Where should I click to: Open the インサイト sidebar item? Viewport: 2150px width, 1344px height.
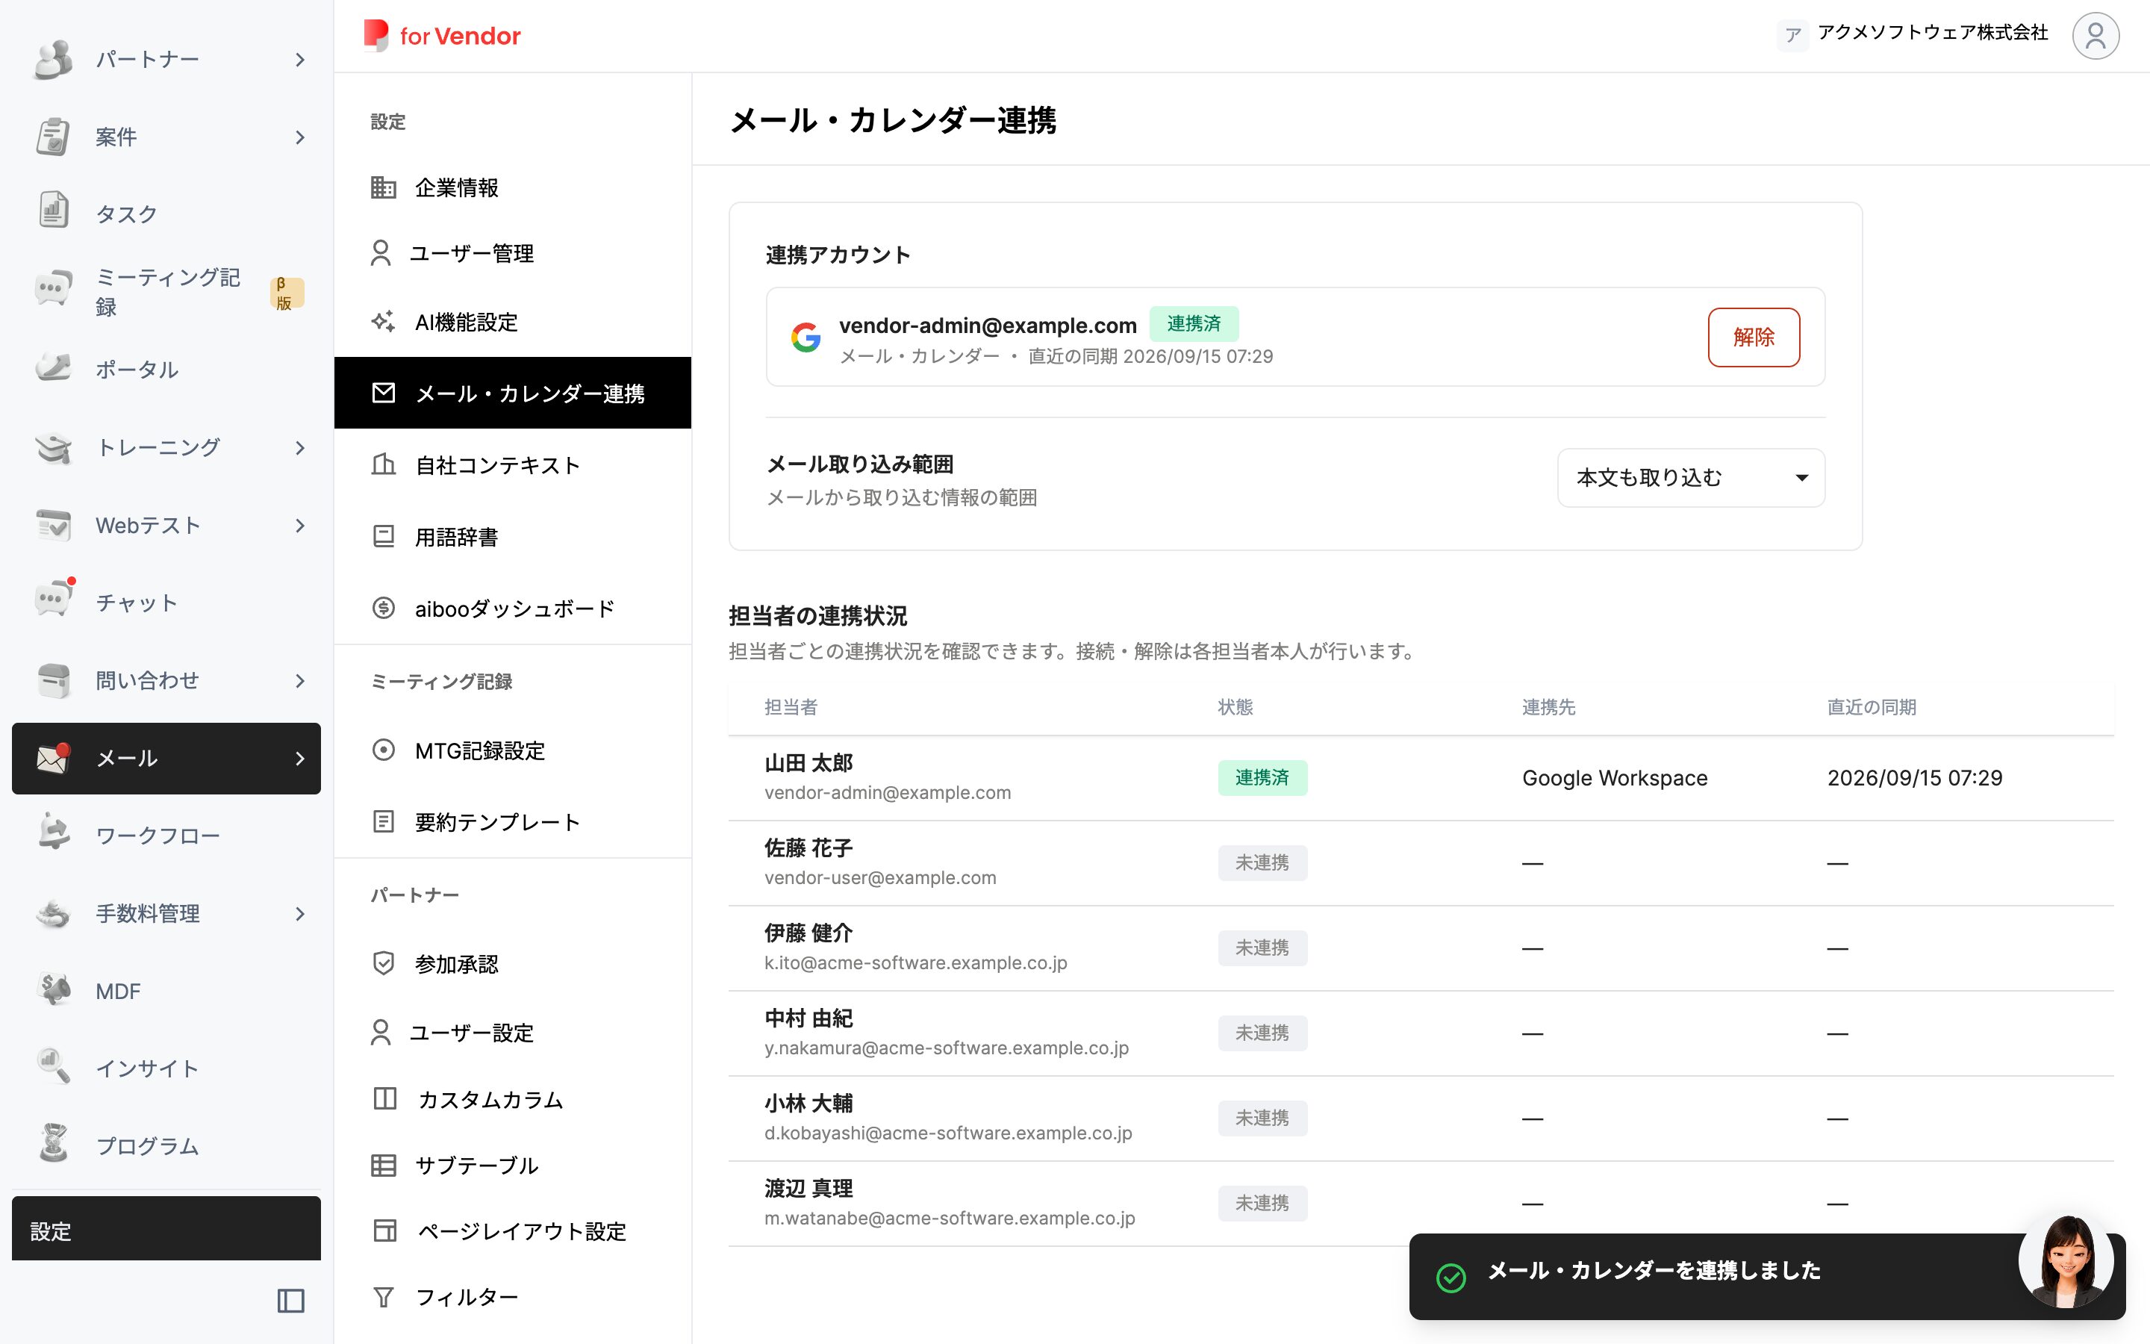(x=166, y=1068)
